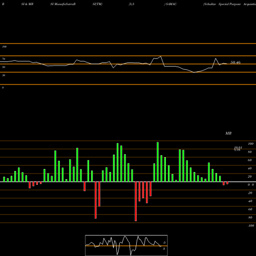The image size is (256, 256).
Task: Click the '(5,5' parameter text in header
Action: (x=132, y=4)
